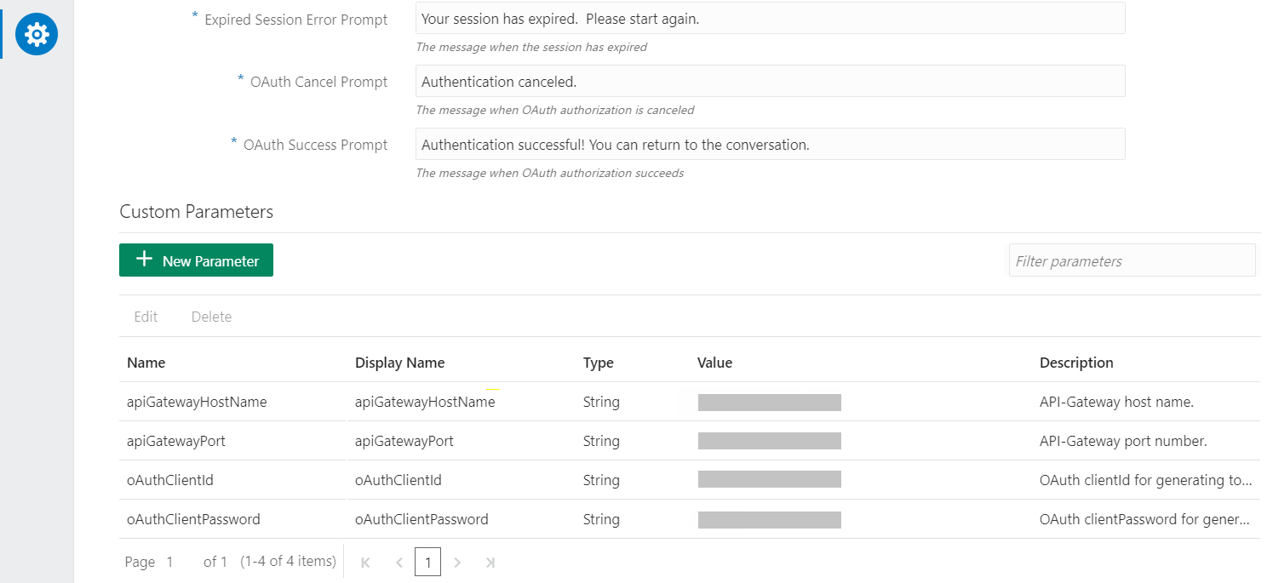Click the Edit parameter action
1273x583 pixels.
(x=146, y=317)
